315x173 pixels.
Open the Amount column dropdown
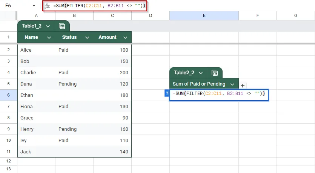click(125, 38)
